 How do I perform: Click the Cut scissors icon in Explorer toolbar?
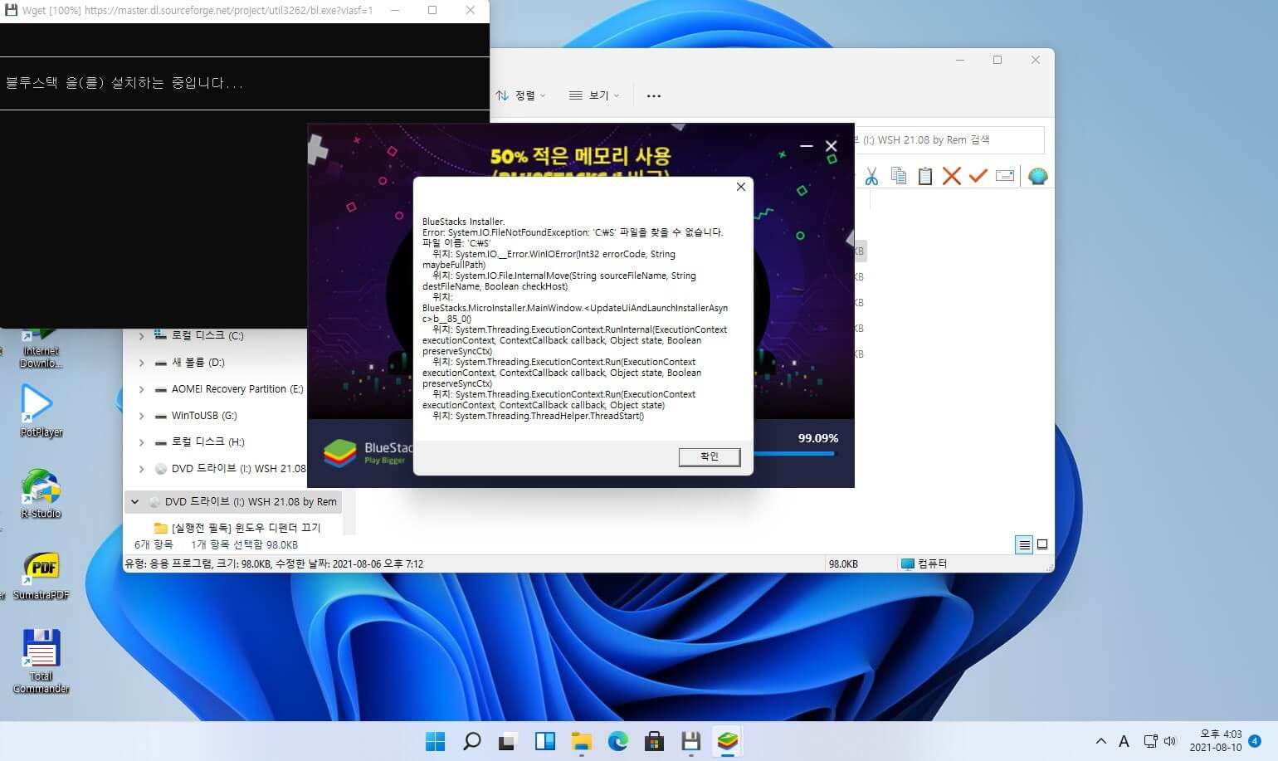[871, 176]
